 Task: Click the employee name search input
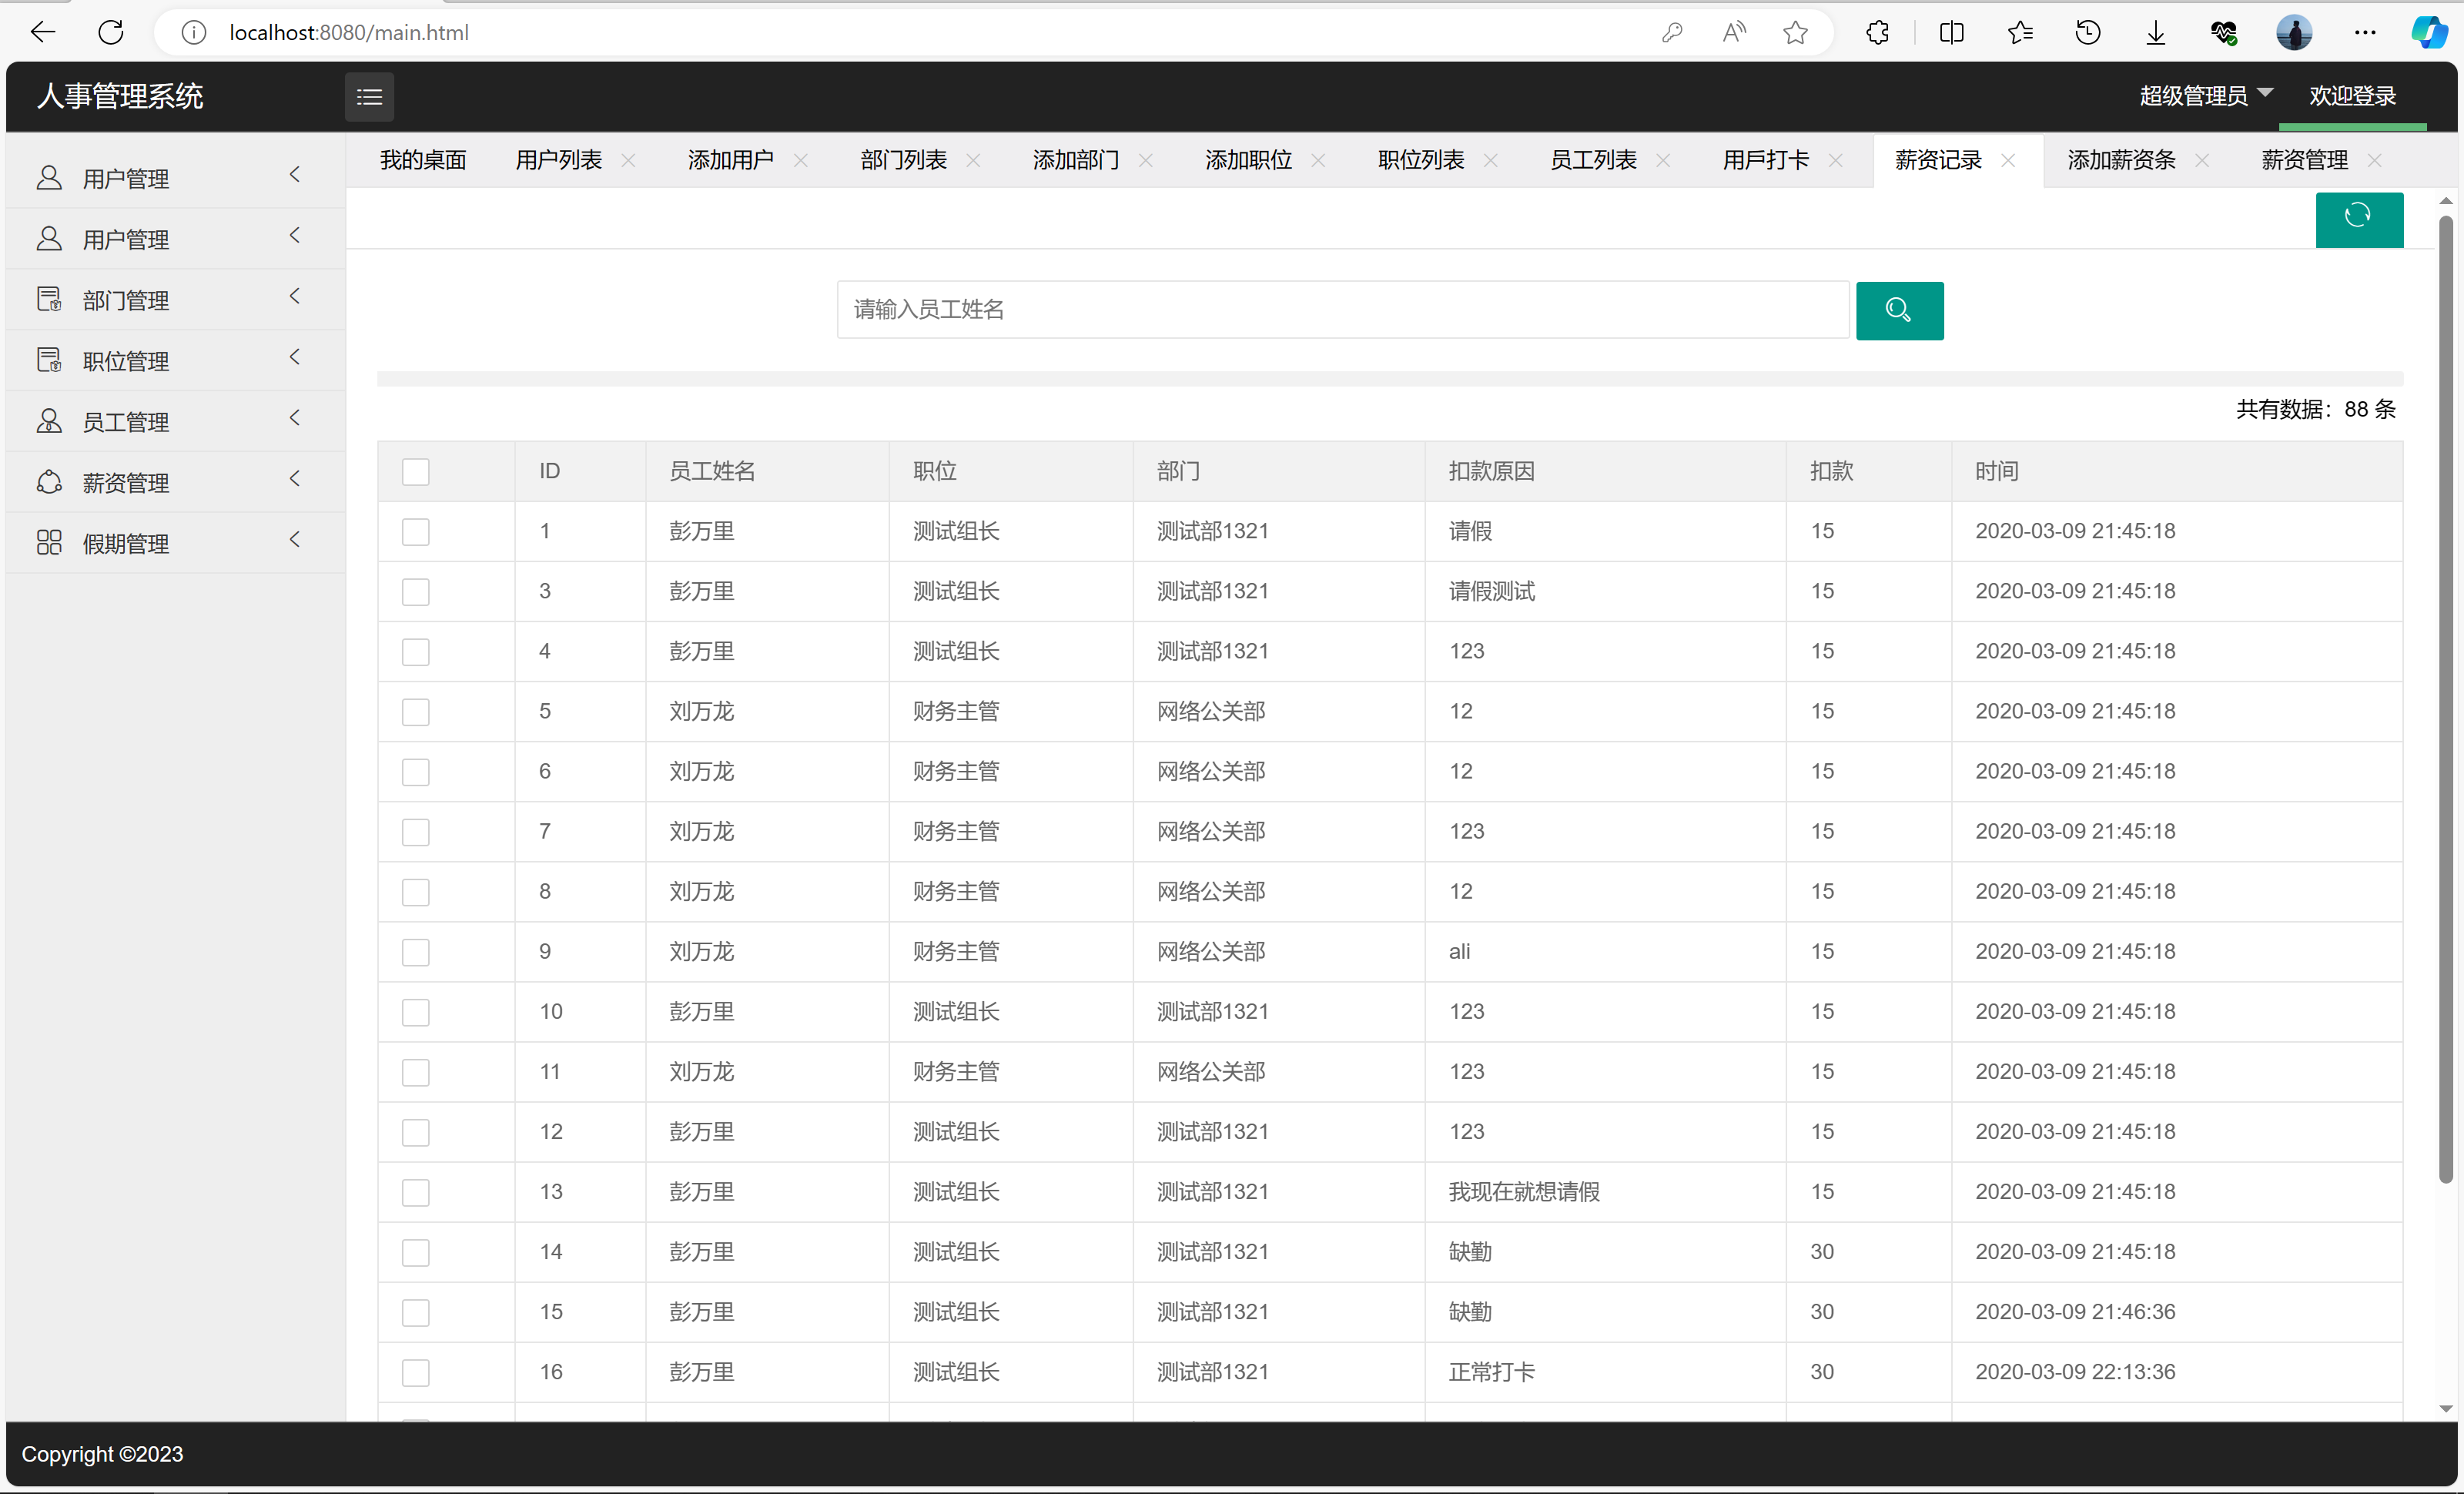coord(1342,310)
